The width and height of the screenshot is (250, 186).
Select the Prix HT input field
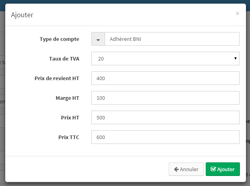(x=165, y=117)
